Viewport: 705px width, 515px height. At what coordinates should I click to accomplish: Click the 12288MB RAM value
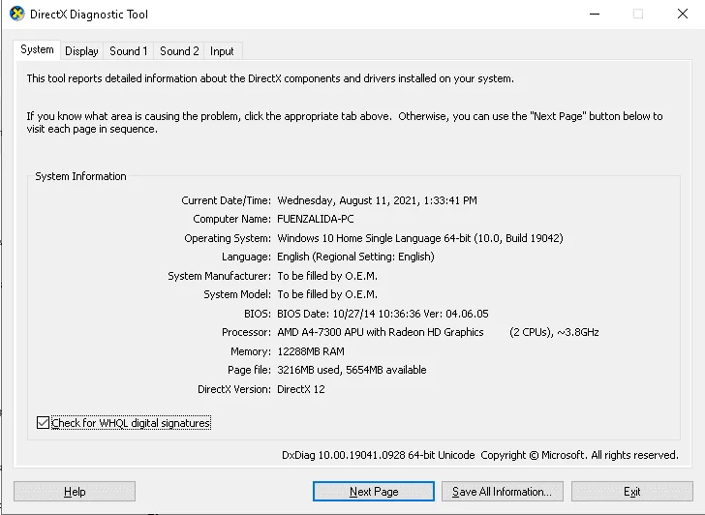(x=311, y=351)
